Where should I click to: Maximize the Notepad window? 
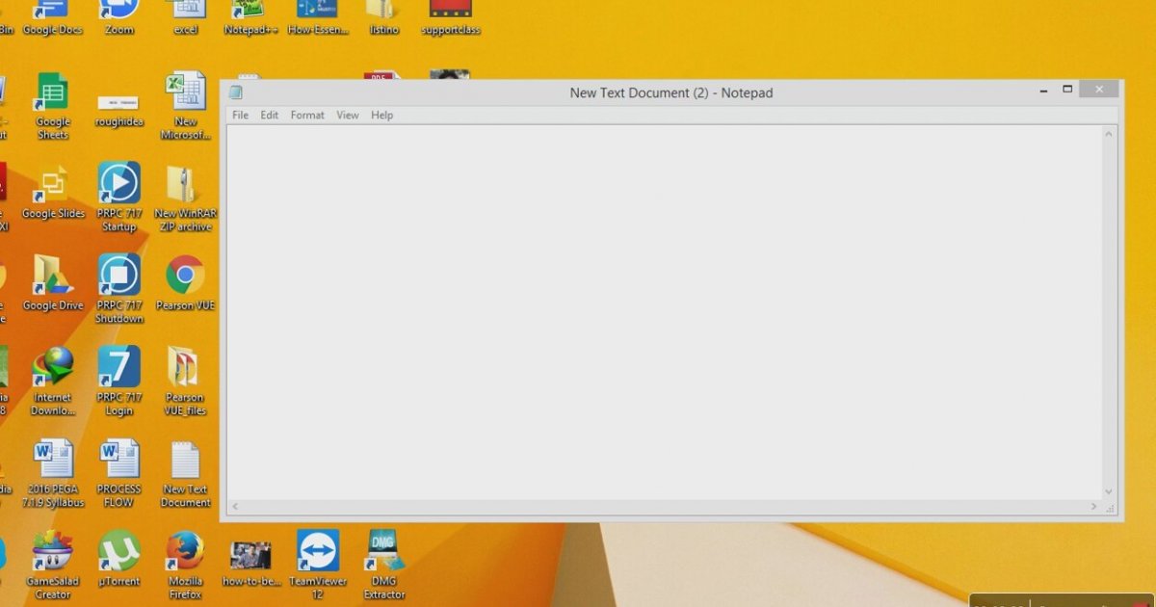coord(1067,90)
